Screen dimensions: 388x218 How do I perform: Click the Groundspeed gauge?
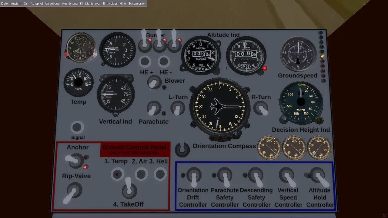pos(298,54)
